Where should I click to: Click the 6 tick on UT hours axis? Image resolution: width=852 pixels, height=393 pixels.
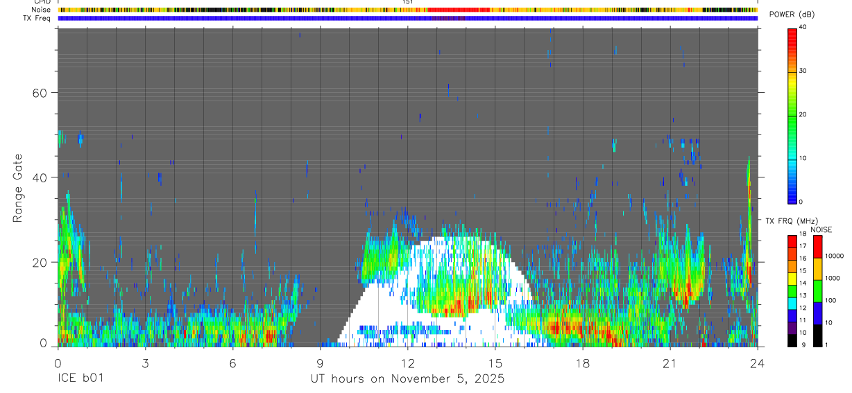[x=232, y=363]
